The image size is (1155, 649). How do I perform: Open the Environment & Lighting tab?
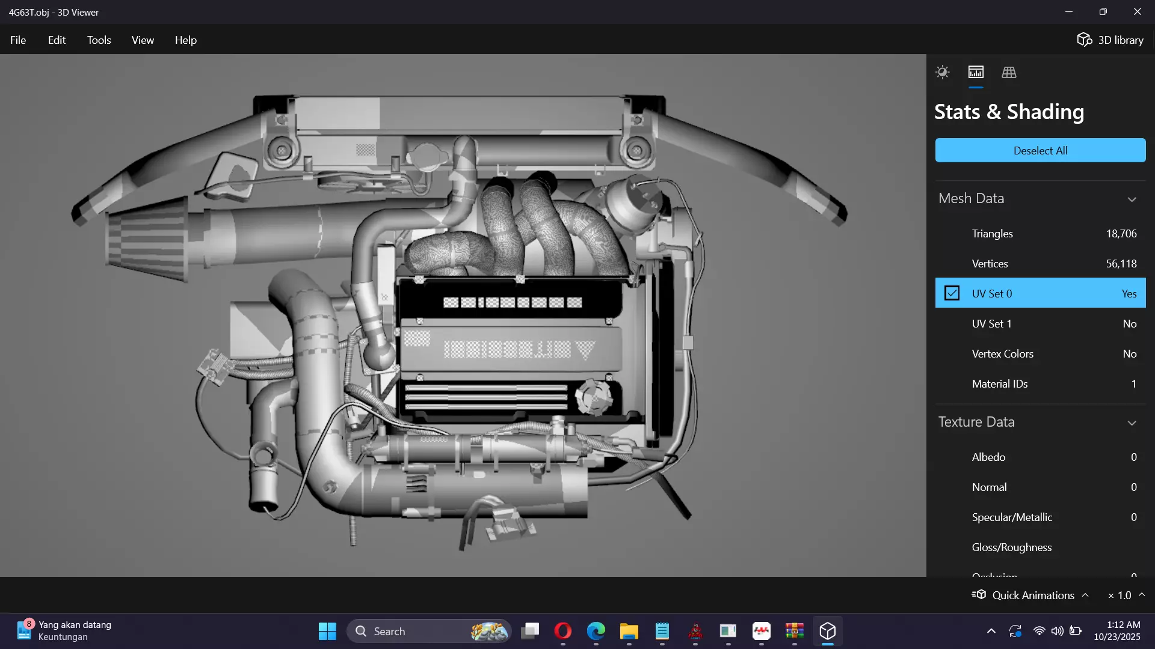[x=942, y=73]
